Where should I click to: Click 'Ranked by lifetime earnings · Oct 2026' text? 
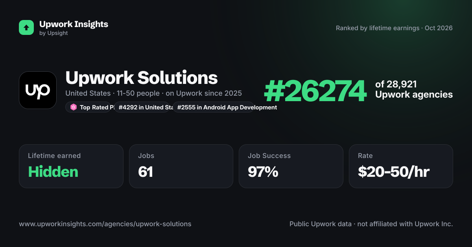tap(394, 28)
